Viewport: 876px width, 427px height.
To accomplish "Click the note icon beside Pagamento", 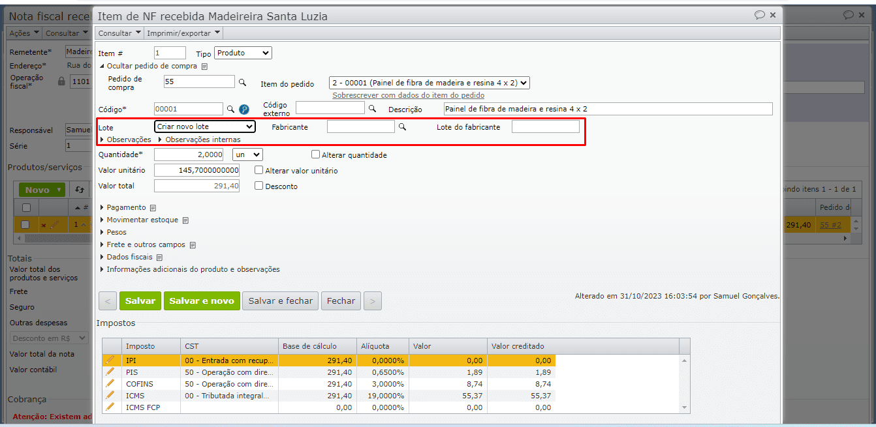I will (153, 208).
